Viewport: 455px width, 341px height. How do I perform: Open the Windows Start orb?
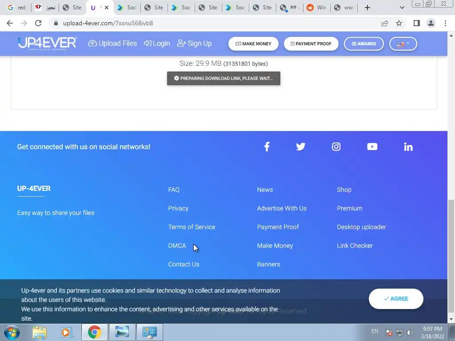(12, 332)
